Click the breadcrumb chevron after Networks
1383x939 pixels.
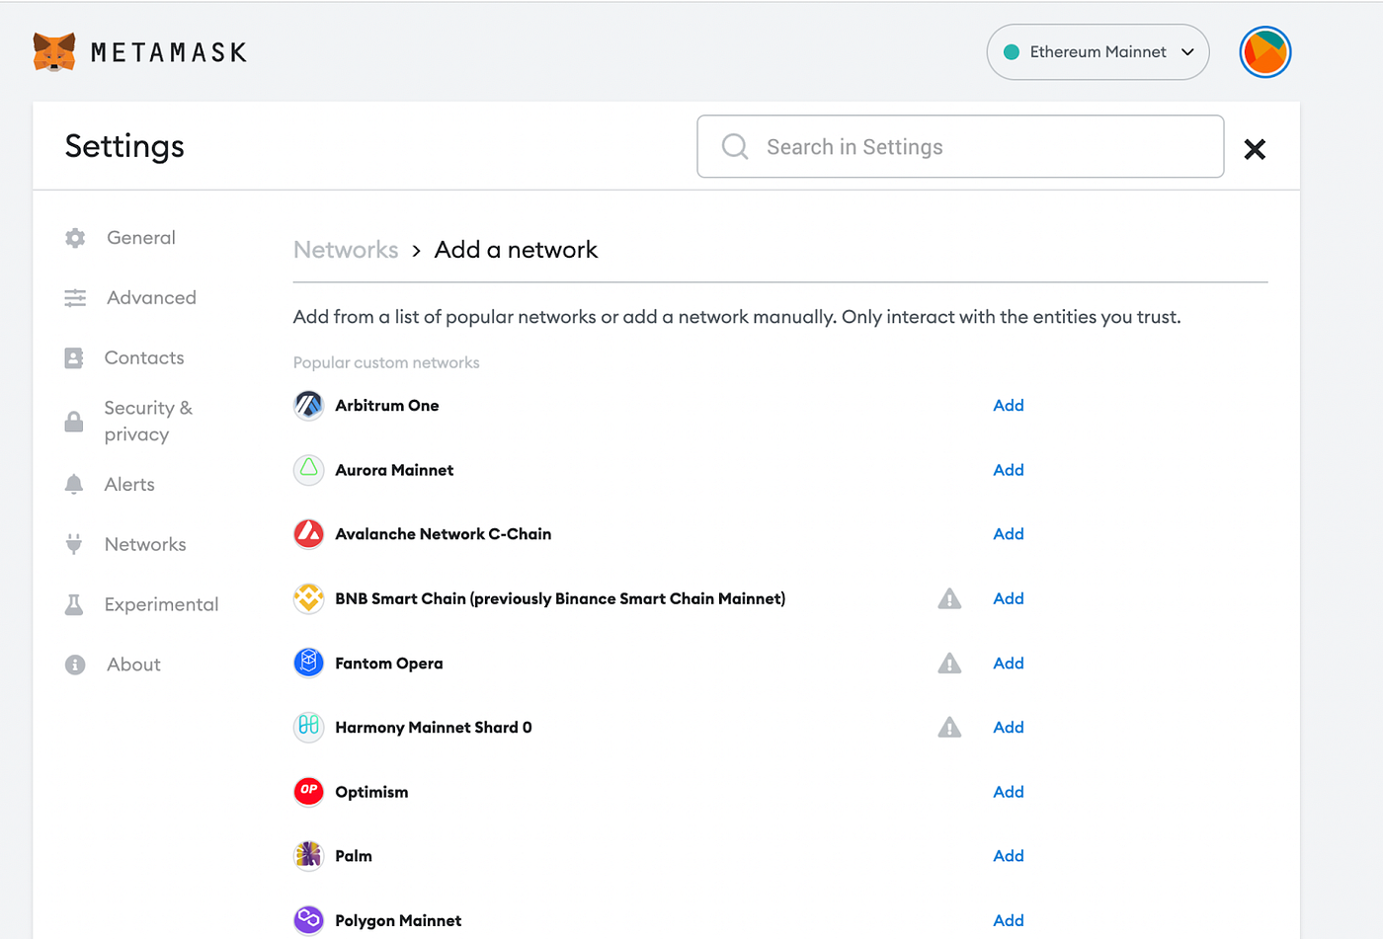click(416, 251)
